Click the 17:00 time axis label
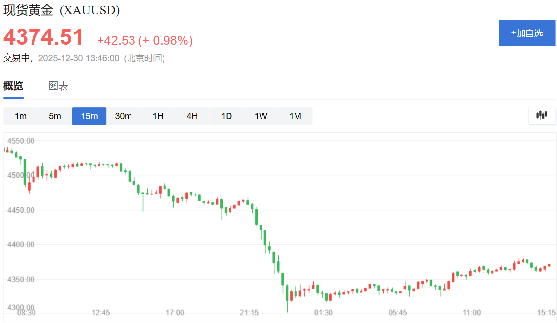 point(175,313)
